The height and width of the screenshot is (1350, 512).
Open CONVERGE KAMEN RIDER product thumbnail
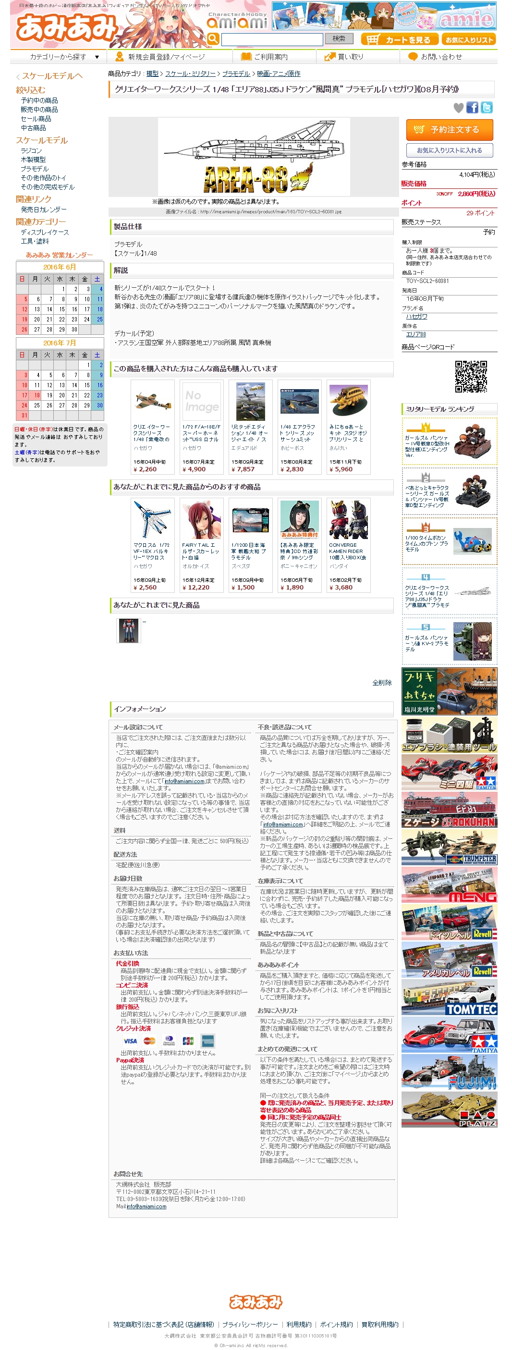[x=348, y=520]
